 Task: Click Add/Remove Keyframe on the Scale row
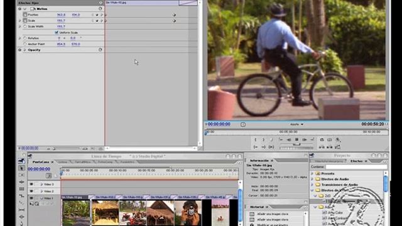97,21
